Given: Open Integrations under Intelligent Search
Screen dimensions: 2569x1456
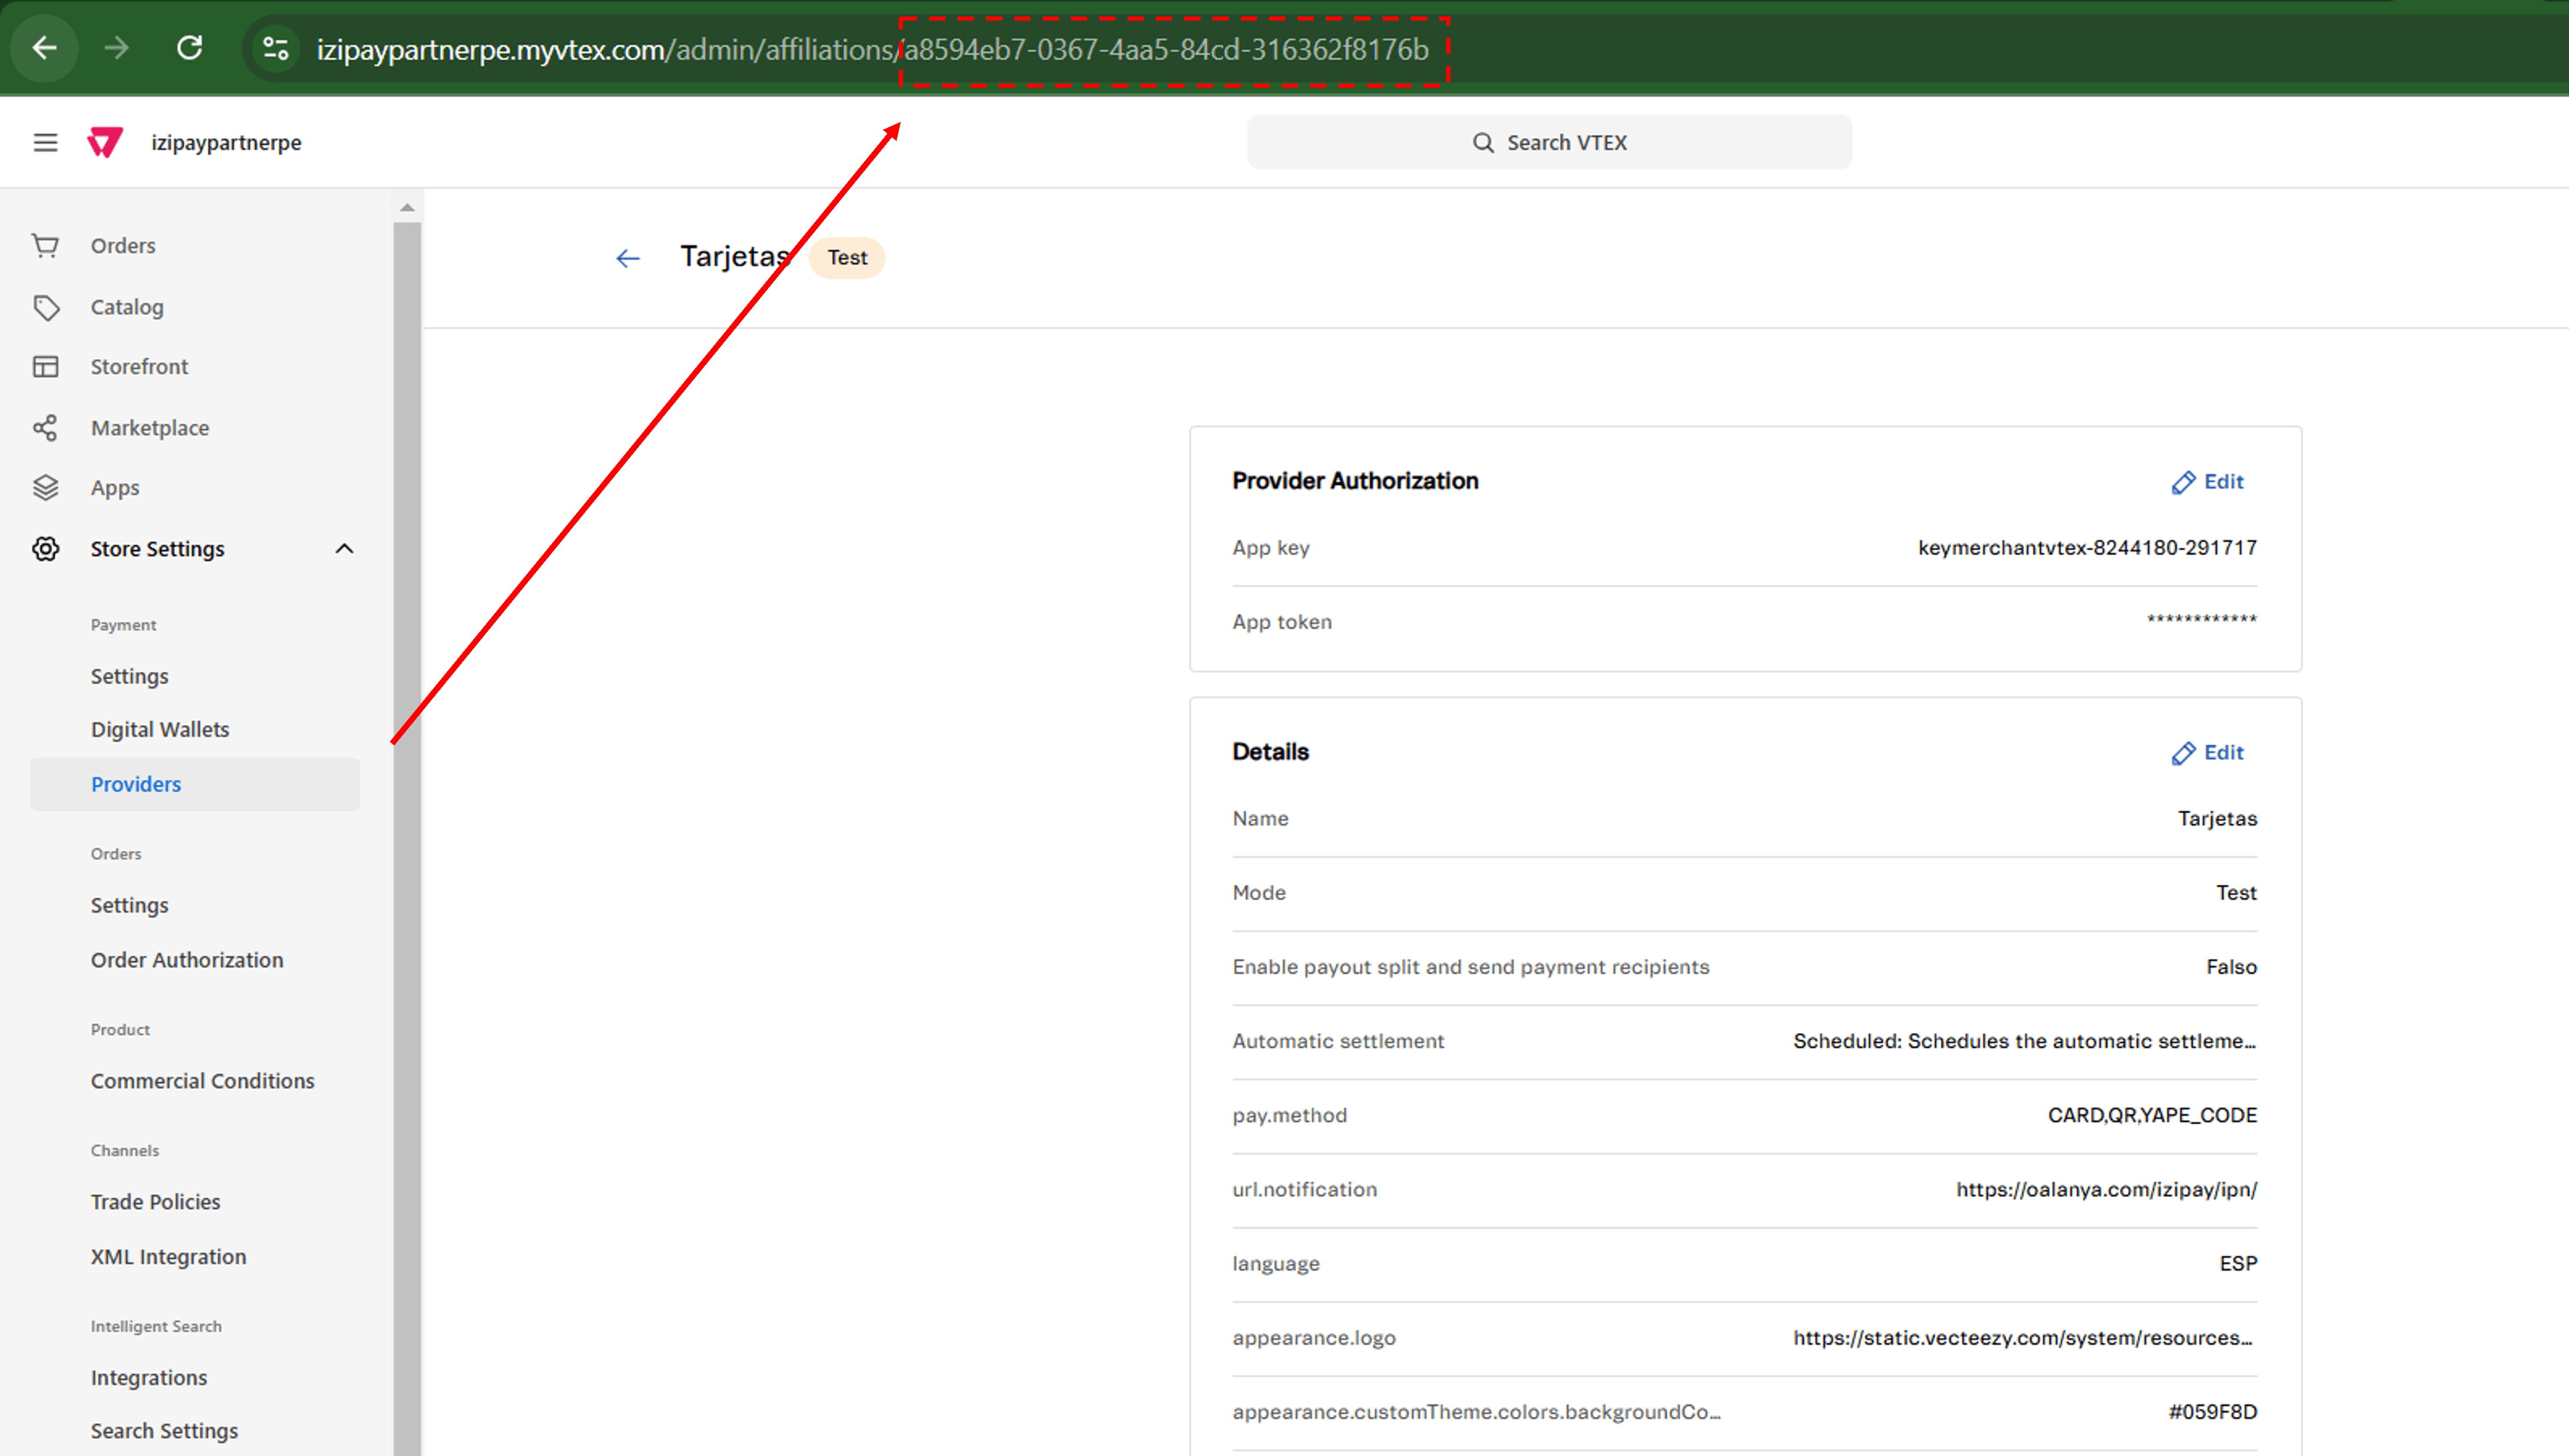Looking at the screenshot, I should coord(149,1378).
